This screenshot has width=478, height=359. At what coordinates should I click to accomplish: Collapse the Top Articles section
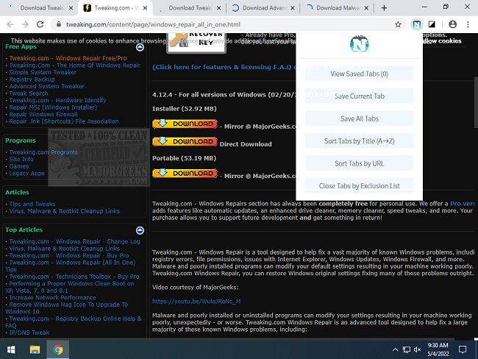[140, 230]
